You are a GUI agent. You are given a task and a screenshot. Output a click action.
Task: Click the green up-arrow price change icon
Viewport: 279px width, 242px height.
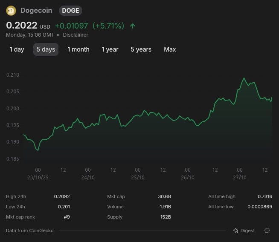(x=133, y=26)
